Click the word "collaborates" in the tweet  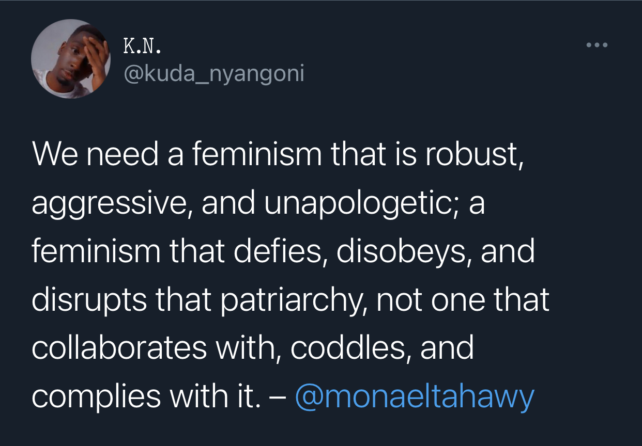point(119,348)
